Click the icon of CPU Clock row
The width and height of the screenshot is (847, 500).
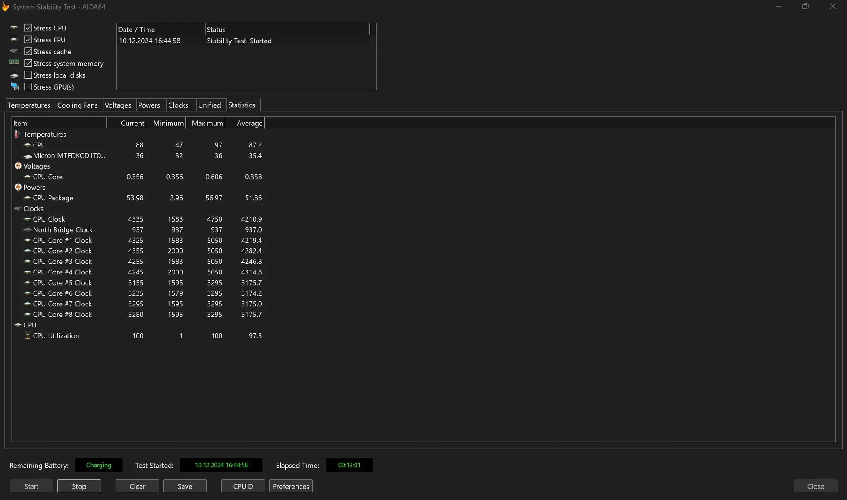click(27, 218)
